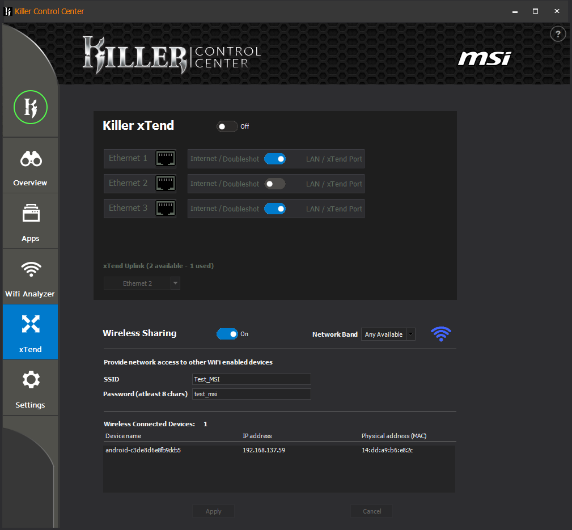572x530 pixels.
Task: Click the Ethernet 3 port icon
Action: pyautogui.click(x=166, y=209)
